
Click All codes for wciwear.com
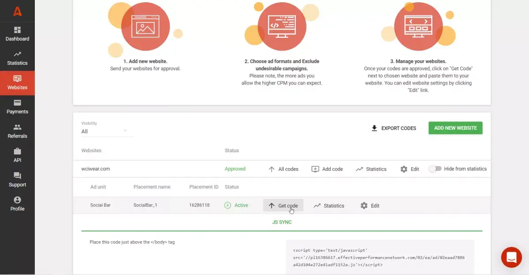click(x=283, y=169)
